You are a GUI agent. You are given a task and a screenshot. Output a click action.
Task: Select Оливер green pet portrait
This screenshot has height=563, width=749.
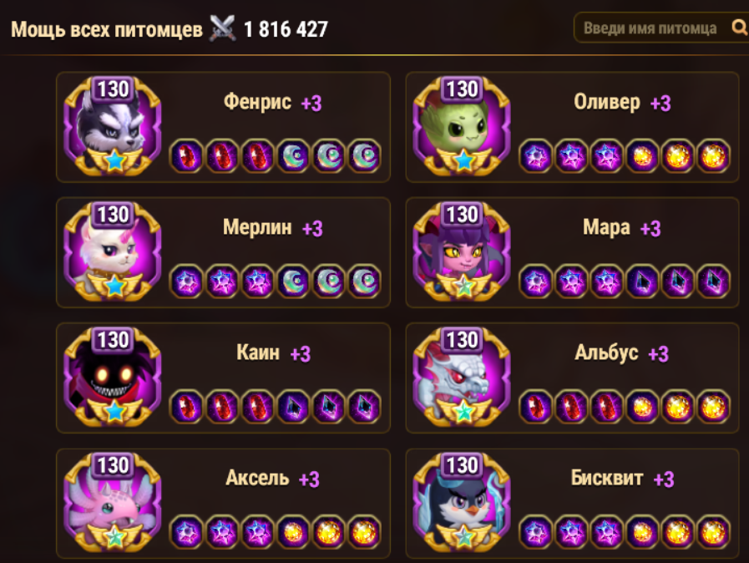pos(462,127)
